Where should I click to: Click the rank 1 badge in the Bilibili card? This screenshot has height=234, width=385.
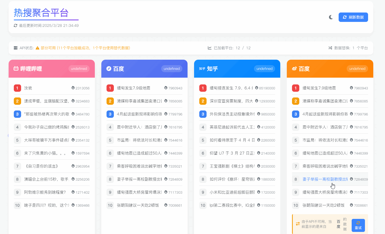coord(17,88)
